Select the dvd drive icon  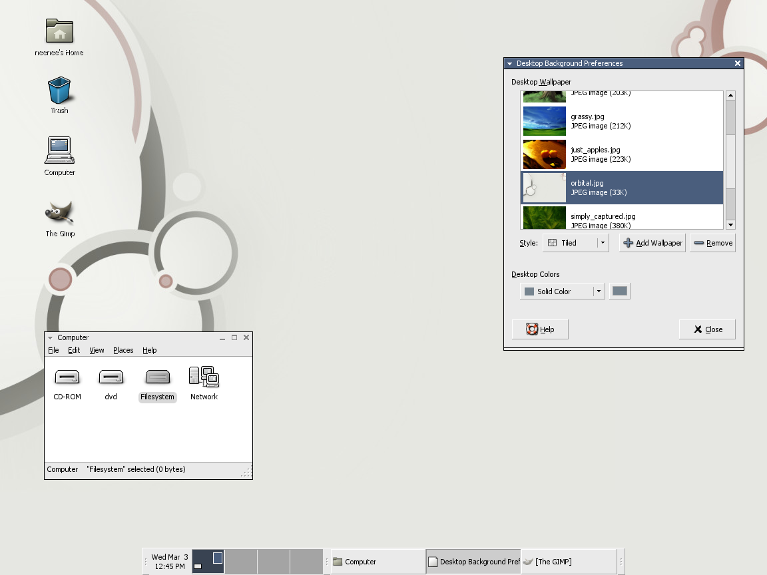[111, 377]
